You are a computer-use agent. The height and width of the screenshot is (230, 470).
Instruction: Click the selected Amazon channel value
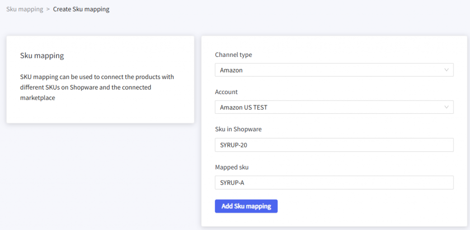(x=231, y=70)
